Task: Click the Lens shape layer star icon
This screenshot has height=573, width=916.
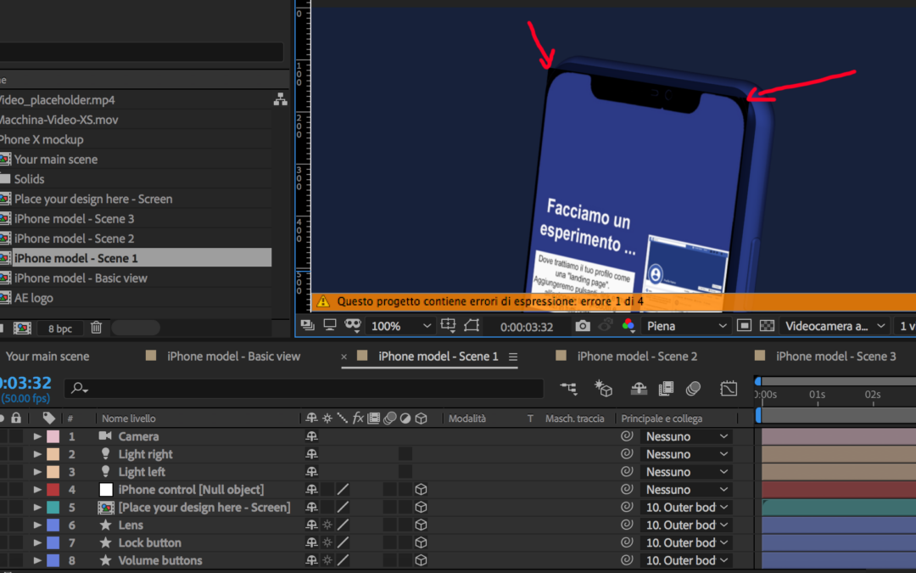Action: [x=105, y=525]
